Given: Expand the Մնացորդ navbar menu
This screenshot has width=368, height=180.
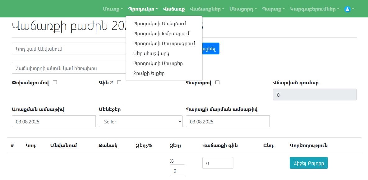Looking at the screenshot, I should point(243,9).
